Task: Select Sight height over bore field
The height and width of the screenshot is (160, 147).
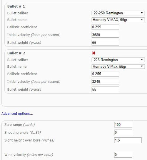Action: point(128,140)
